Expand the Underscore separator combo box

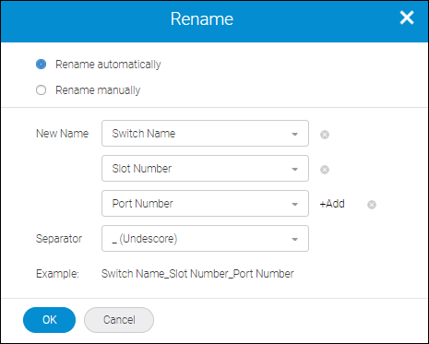pyautogui.click(x=205, y=239)
